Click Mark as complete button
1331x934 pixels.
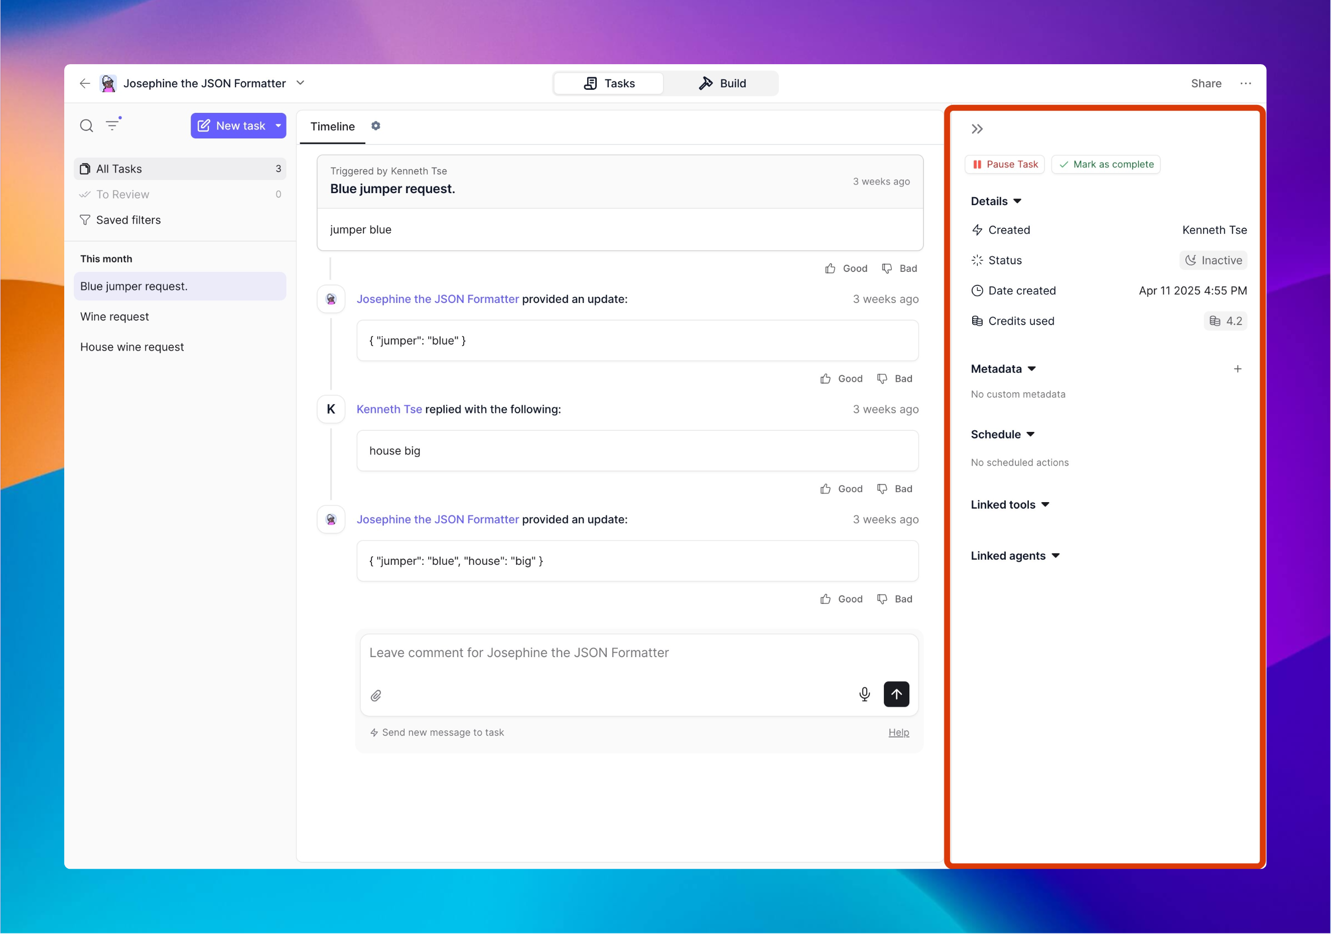pyautogui.click(x=1106, y=165)
